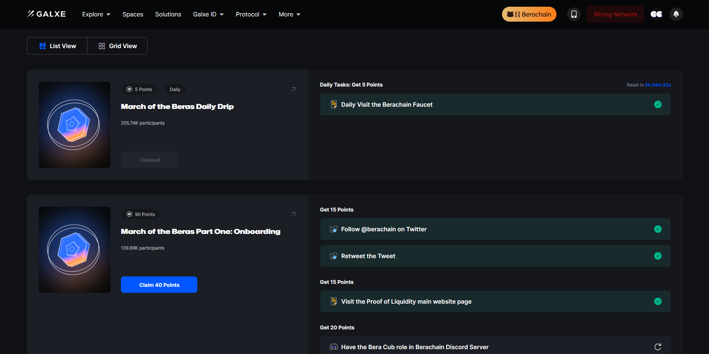Expand the Explore dropdown menu
Viewport: 709px width, 354px height.
pos(96,14)
